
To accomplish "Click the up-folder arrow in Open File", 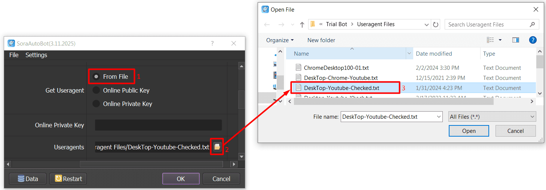I will coord(302,25).
